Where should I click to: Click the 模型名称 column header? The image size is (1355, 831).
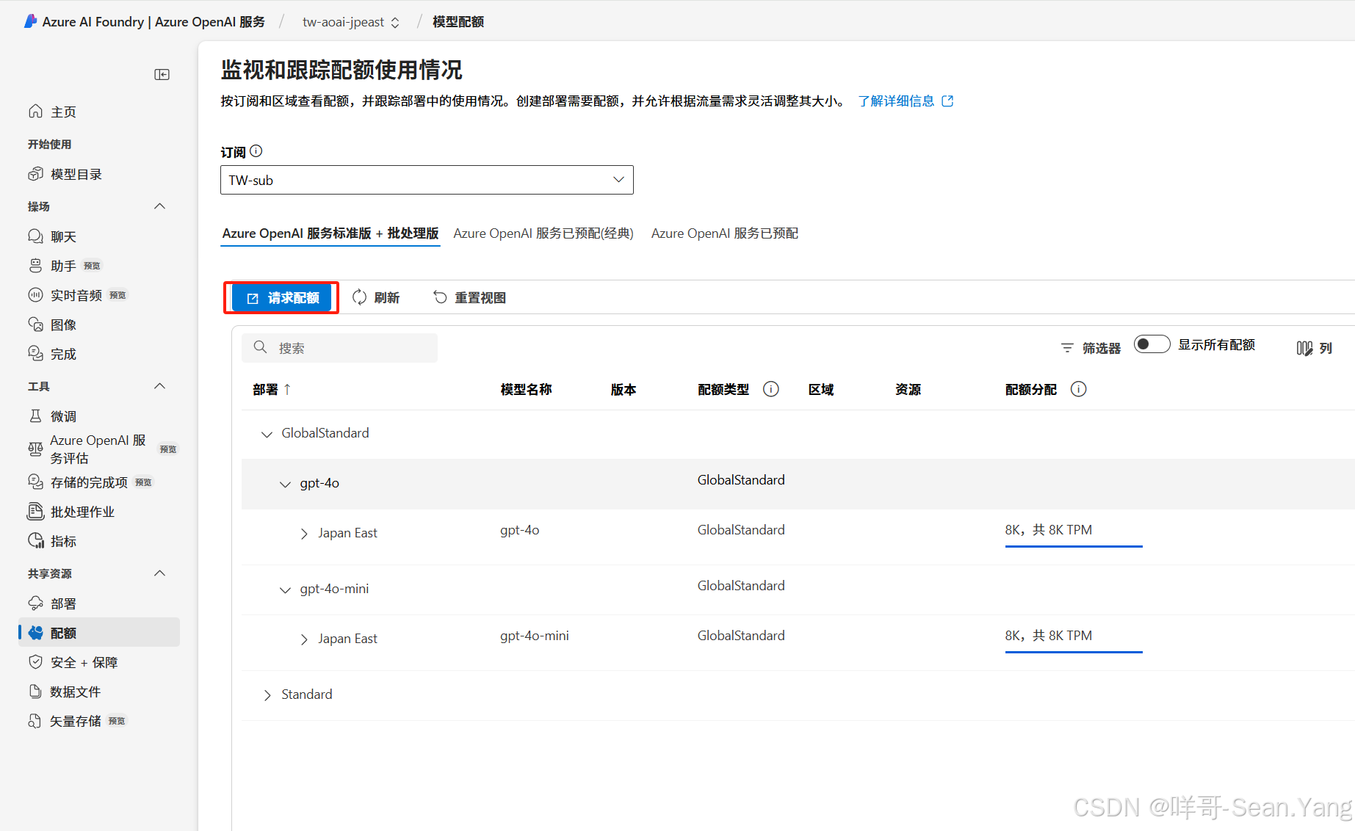tap(526, 390)
